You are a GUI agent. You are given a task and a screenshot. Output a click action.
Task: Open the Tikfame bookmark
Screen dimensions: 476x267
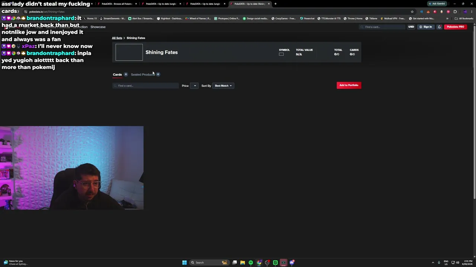click(x=372, y=19)
